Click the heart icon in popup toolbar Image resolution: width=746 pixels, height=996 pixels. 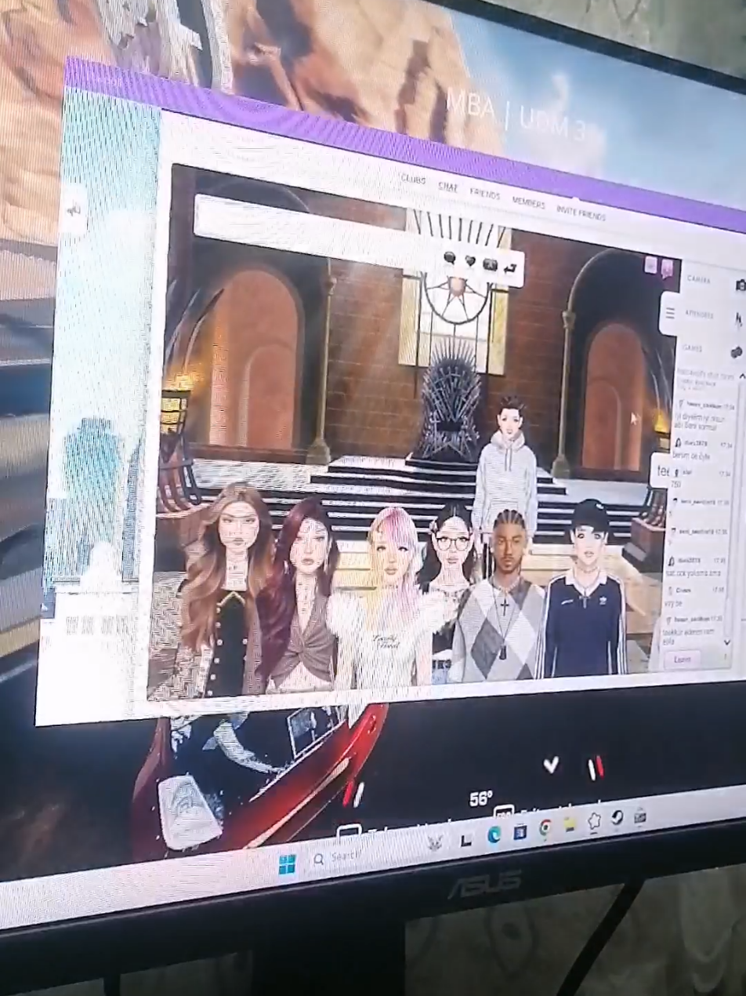(470, 260)
